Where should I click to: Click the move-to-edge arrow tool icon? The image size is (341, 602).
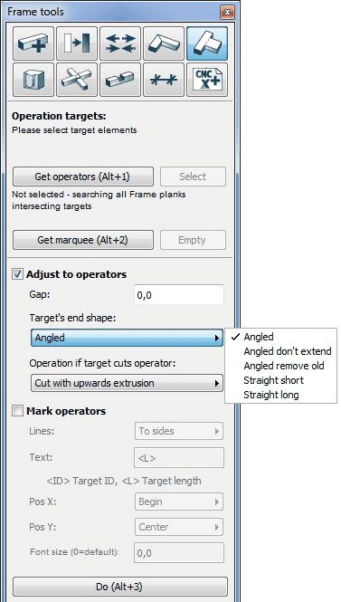[77, 43]
